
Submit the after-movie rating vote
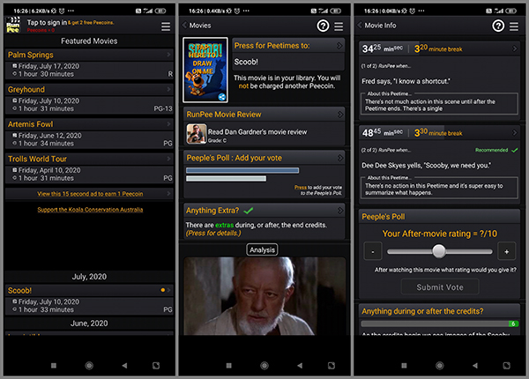click(x=440, y=287)
